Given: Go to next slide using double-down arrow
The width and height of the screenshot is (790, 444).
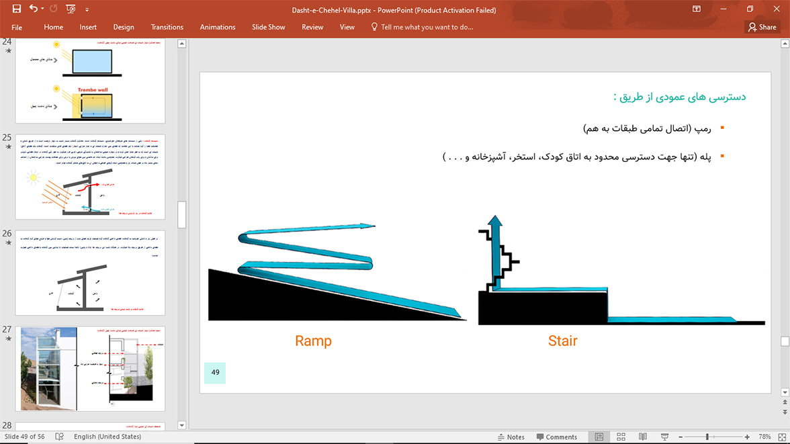Looking at the screenshot, I should coord(785,412).
